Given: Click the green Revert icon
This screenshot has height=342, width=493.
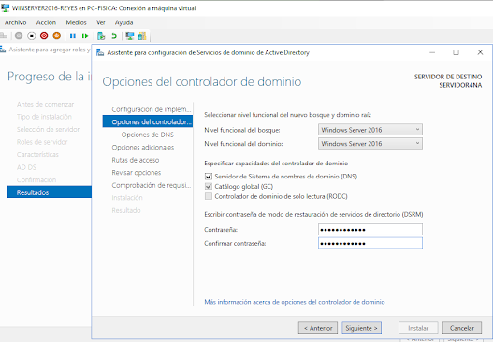Looking at the screenshot, I should (114, 36).
